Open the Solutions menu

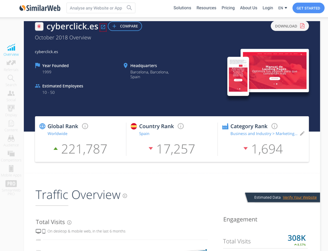pyautogui.click(x=182, y=8)
